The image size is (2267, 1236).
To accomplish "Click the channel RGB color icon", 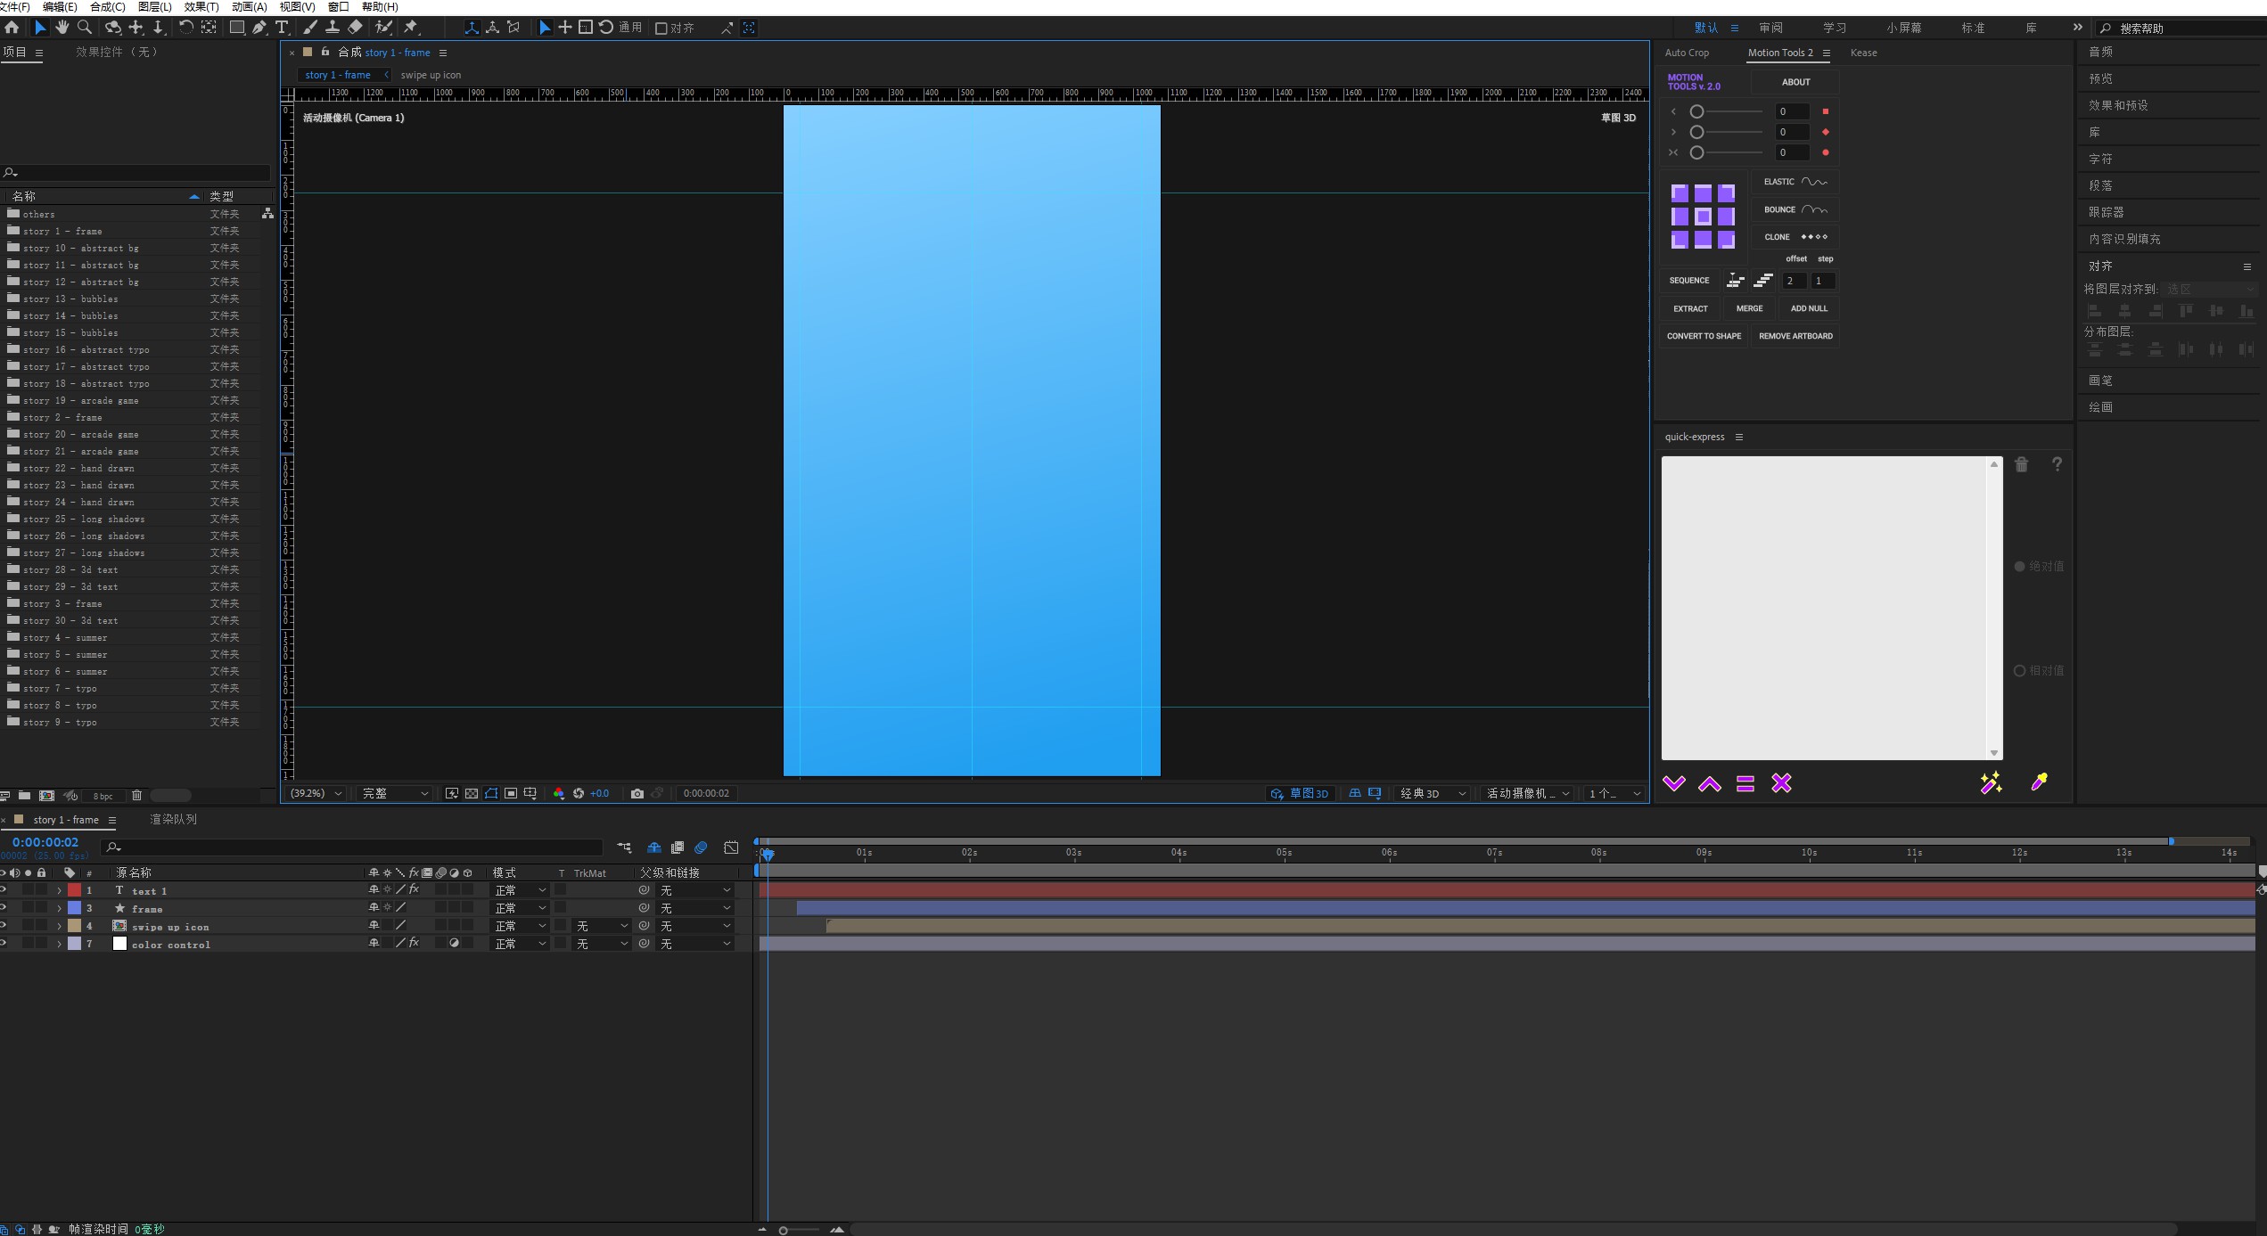I will pos(559,793).
